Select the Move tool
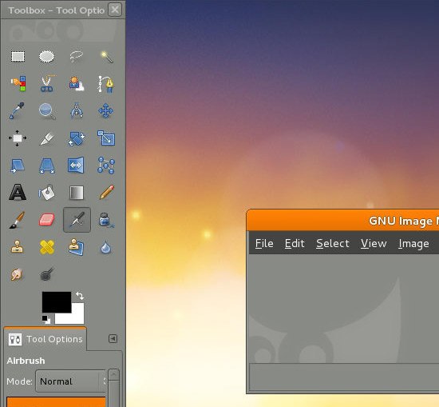The height and width of the screenshot is (407, 439). [x=106, y=111]
